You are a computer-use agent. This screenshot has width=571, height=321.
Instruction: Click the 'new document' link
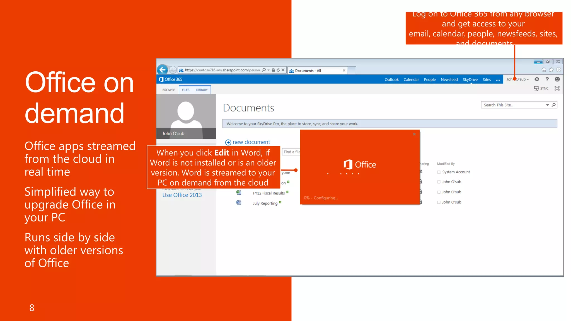tap(251, 142)
